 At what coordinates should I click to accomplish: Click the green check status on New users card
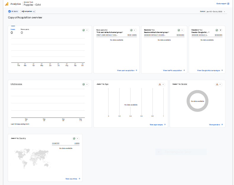[x=131, y=30]
